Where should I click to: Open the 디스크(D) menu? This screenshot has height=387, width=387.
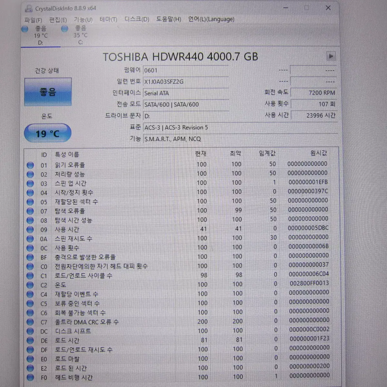pyautogui.click(x=137, y=19)
